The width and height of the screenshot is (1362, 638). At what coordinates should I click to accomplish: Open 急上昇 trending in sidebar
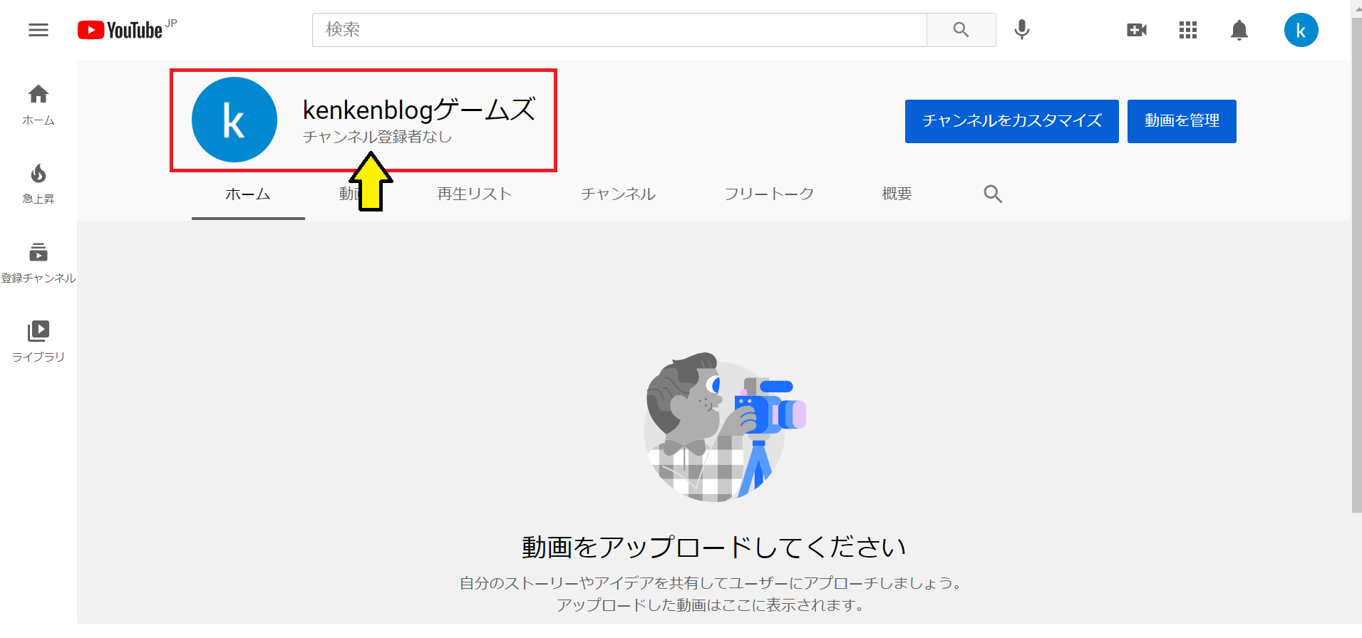[x=38, y=184]
